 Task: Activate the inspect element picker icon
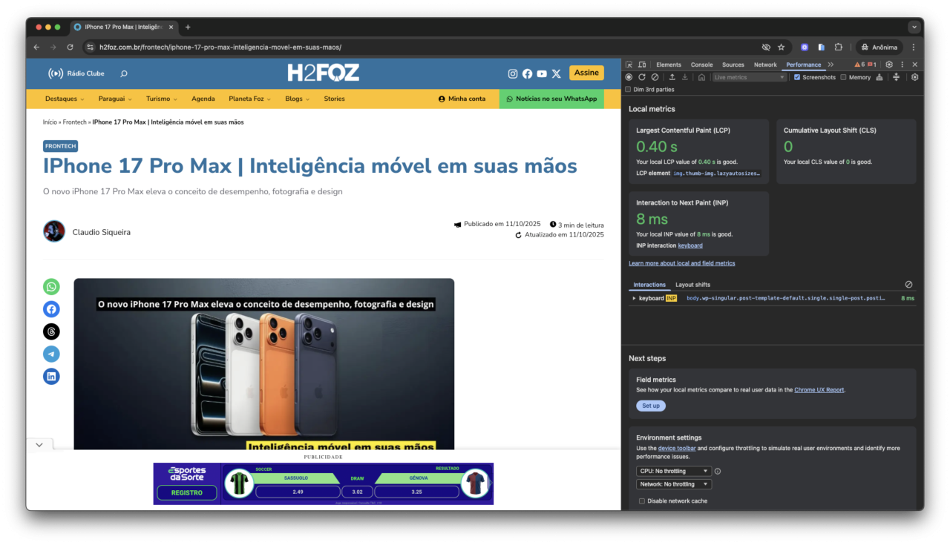629,65
